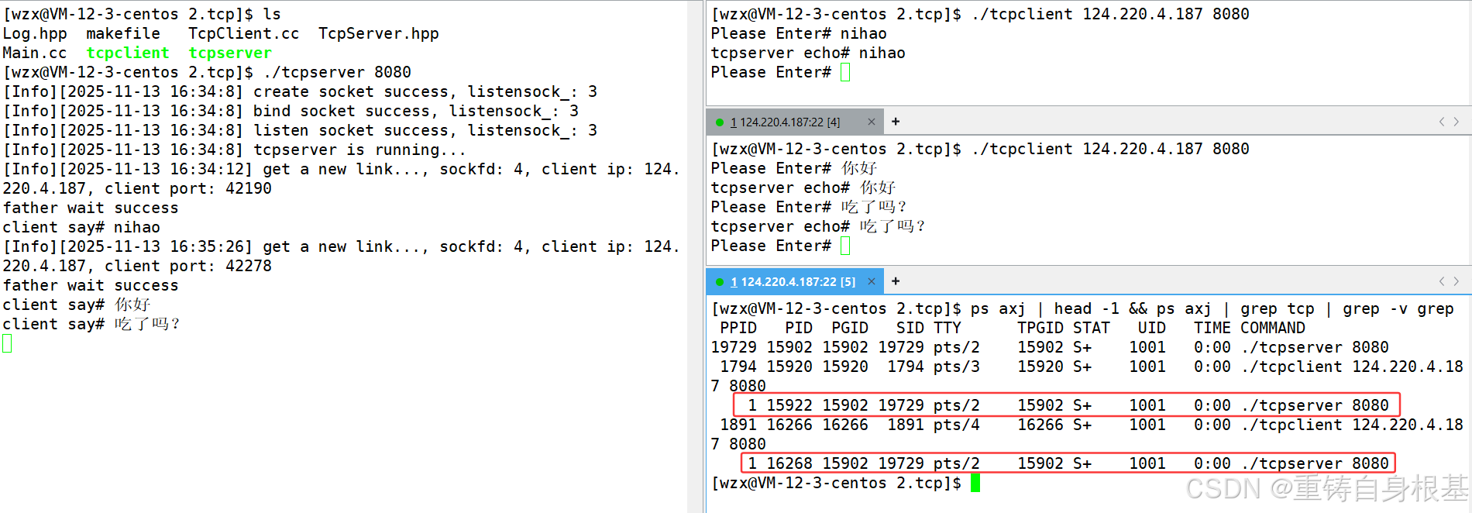Screen dimensions: 1472x513
Task: Close the 124.220.4.187:22 [4] tab
Action: pyautogui.click(x=872, y=122)
